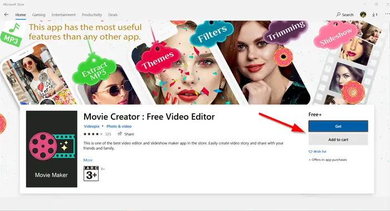Screen dimensions: 390x211
Task: Click the Movie Maker app logo
Action: (x=52, y=149)
